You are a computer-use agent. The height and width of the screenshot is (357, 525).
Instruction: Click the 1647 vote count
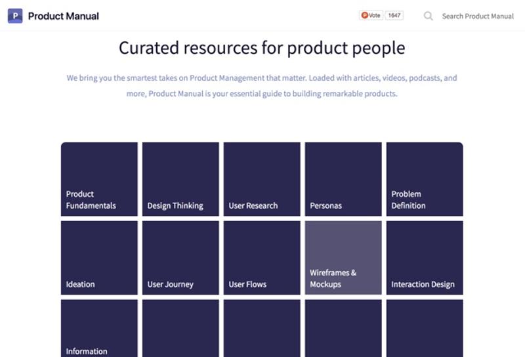pos(394,15)
